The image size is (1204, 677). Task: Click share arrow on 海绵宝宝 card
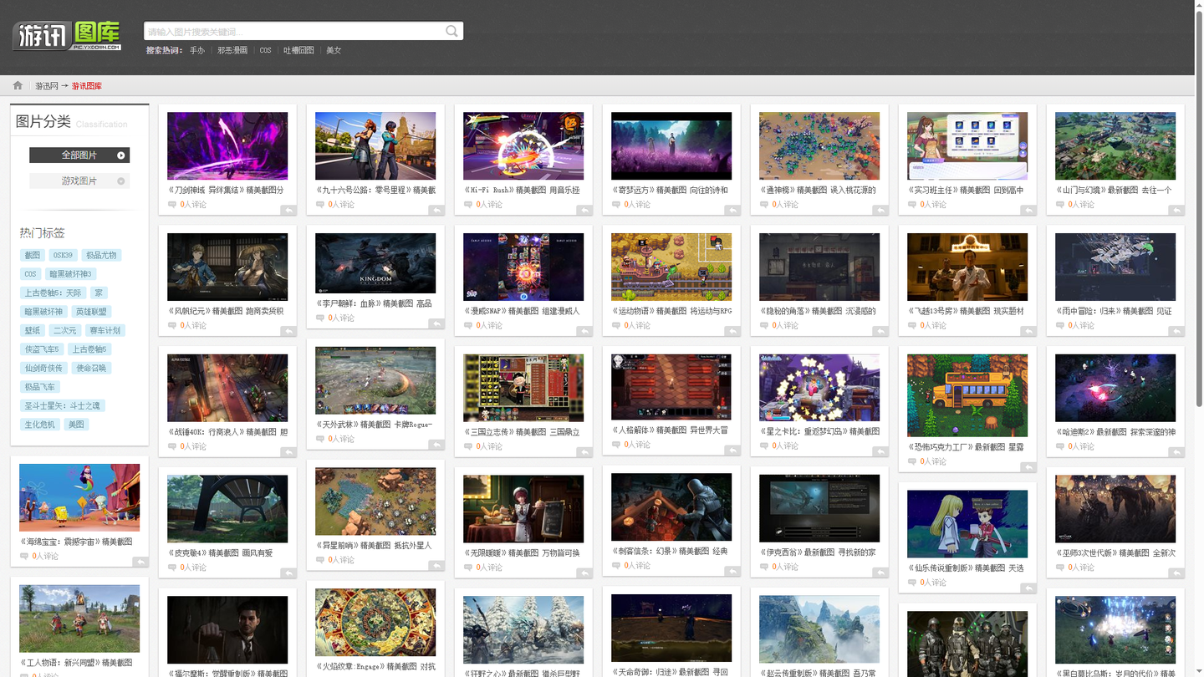coord(140,562)
